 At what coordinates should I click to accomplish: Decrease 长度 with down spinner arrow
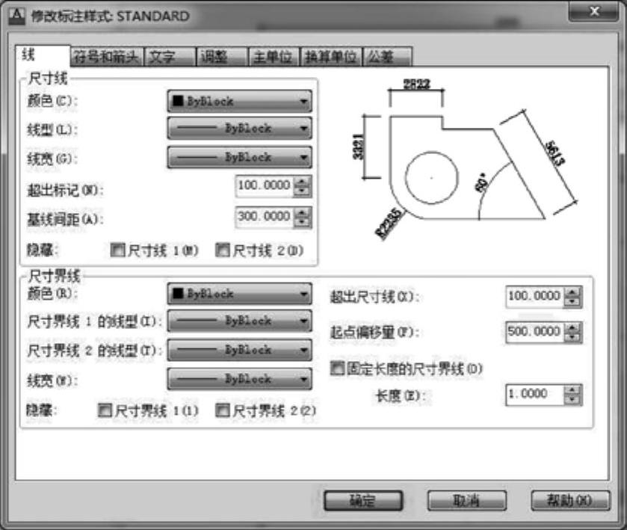pos(572,400)
